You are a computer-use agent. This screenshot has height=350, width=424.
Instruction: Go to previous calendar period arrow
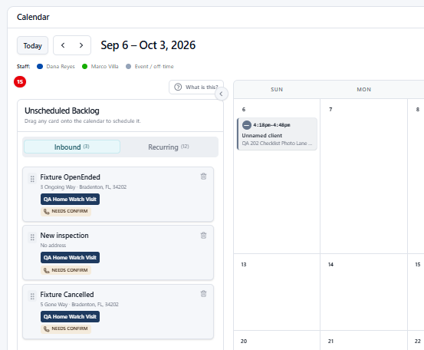click(x=63, y=45)
